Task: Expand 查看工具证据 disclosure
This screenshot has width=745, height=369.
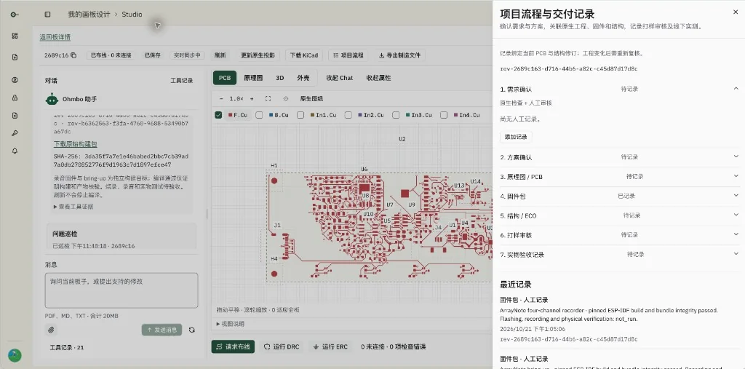Action: pyautogui.click(x=73, y=207)
